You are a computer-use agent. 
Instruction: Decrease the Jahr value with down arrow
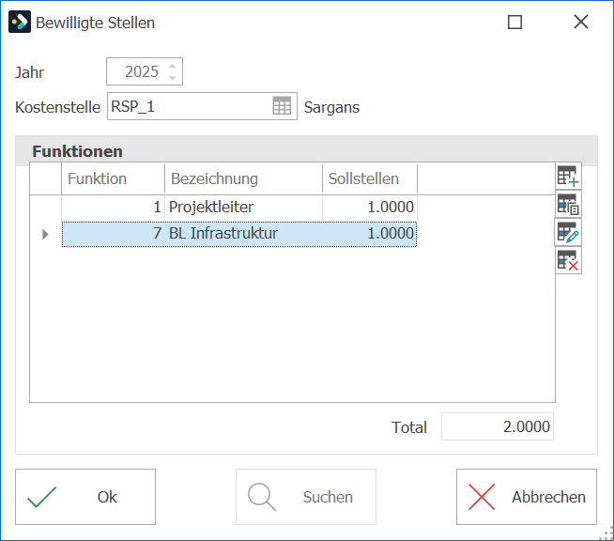(173, 78)
